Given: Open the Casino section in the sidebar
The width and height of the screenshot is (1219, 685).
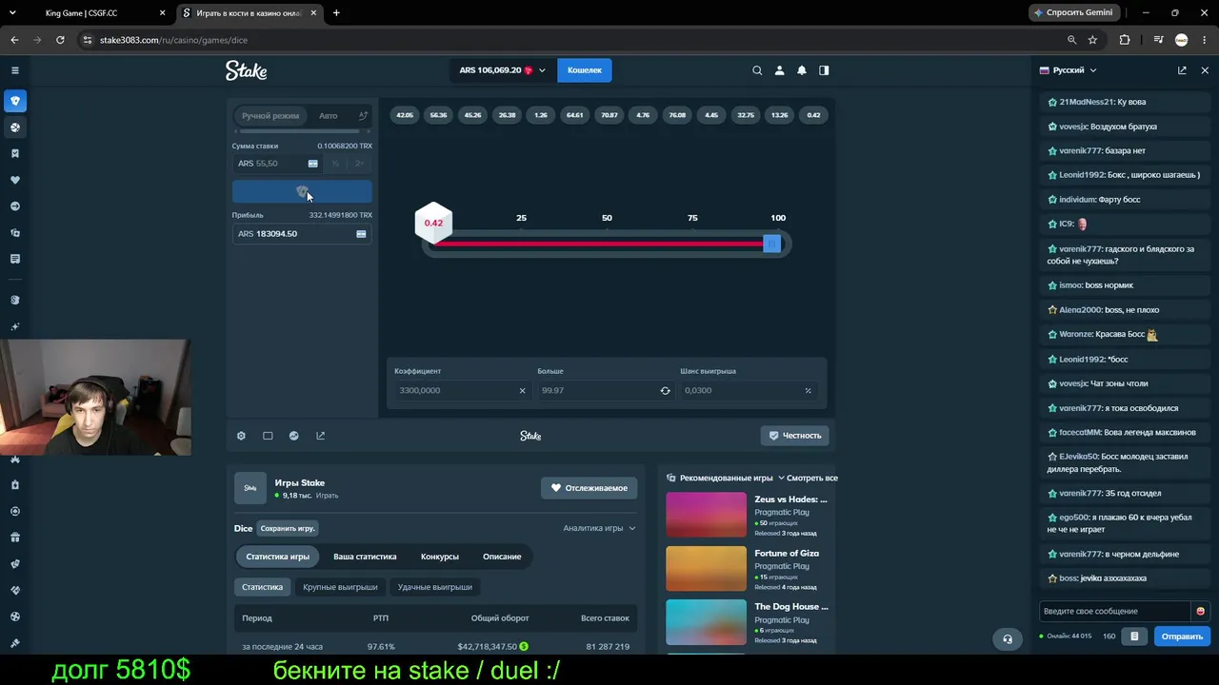Looking at the screenshot, I should coord(15,101).
